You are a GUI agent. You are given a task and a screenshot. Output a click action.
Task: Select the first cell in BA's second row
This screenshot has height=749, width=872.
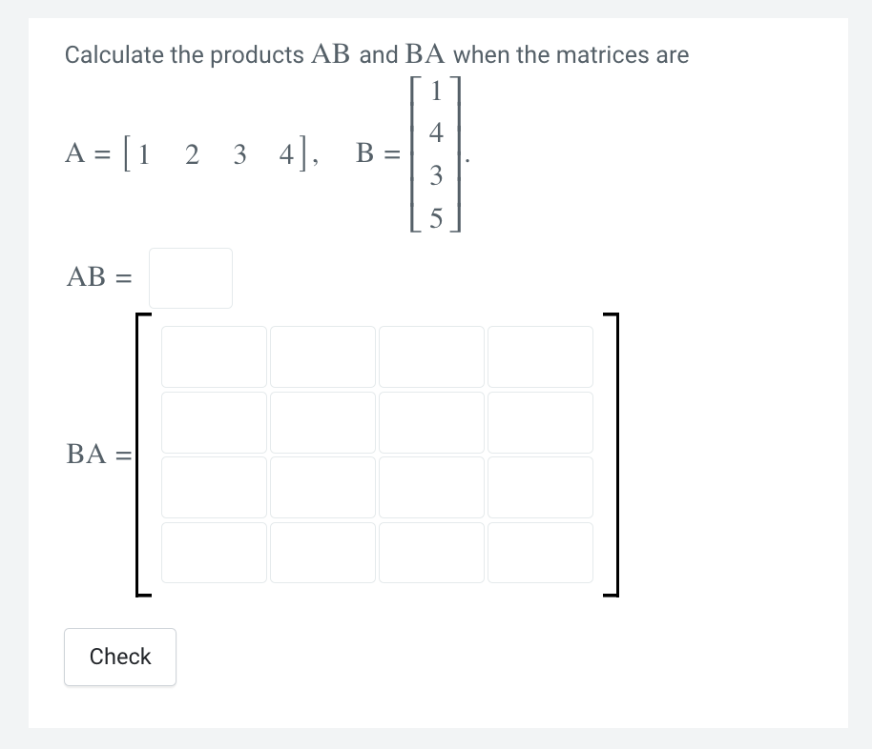click(x=214, y=421)
